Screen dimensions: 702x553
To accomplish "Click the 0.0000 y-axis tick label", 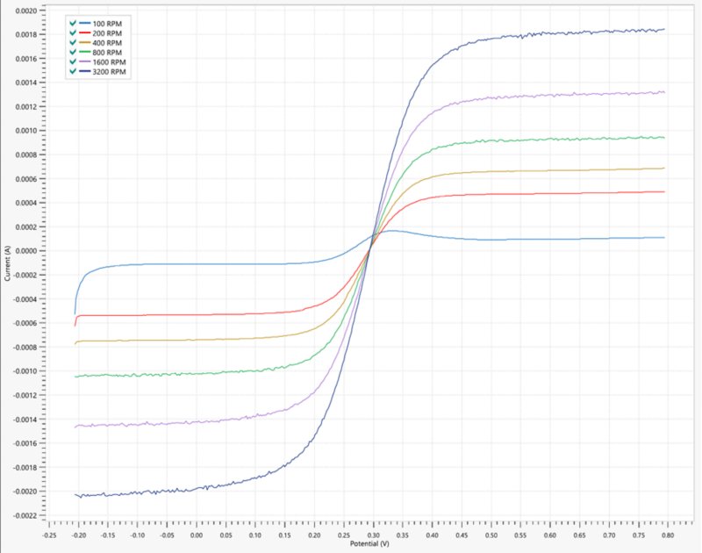I will click(x=26, y=251).
